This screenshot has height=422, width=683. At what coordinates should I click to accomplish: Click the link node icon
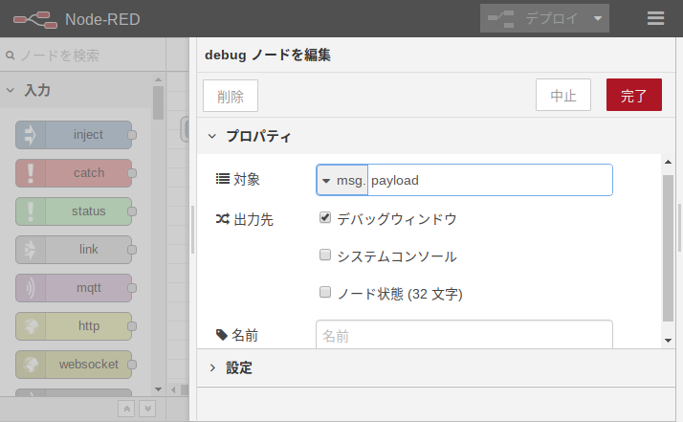point(30,250)
